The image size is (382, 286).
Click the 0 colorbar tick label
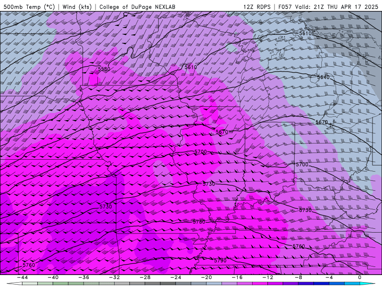coord(360,277)
